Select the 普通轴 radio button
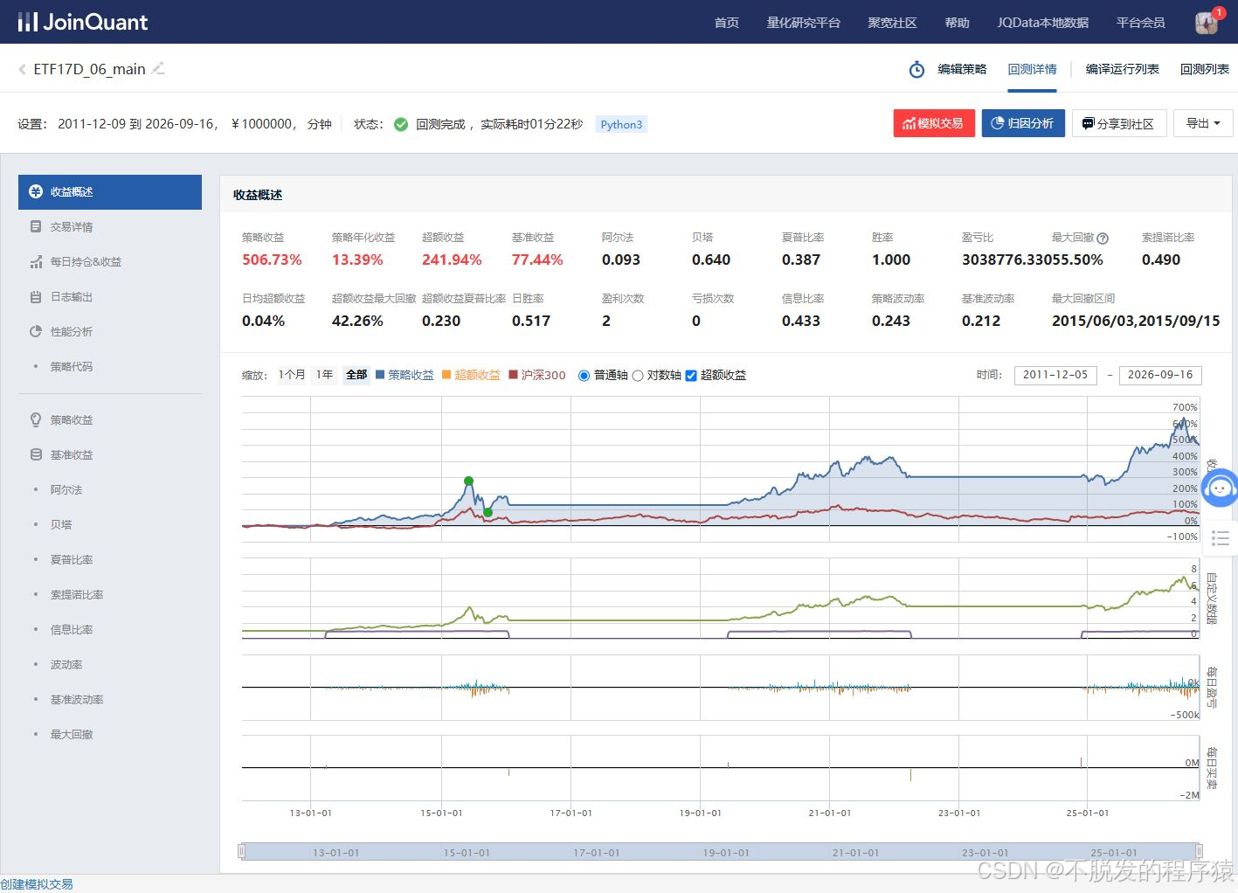Image resolution: width=1238 pixels, height=893 pixels. (584, 376)
